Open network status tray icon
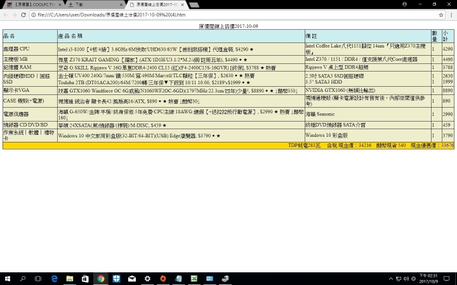The height and width of the screenshot is (285, 457). (399, 279)
